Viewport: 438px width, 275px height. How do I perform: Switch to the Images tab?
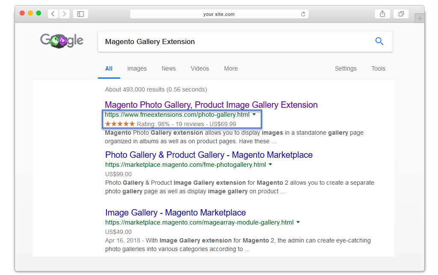click(x=137, y=69)
